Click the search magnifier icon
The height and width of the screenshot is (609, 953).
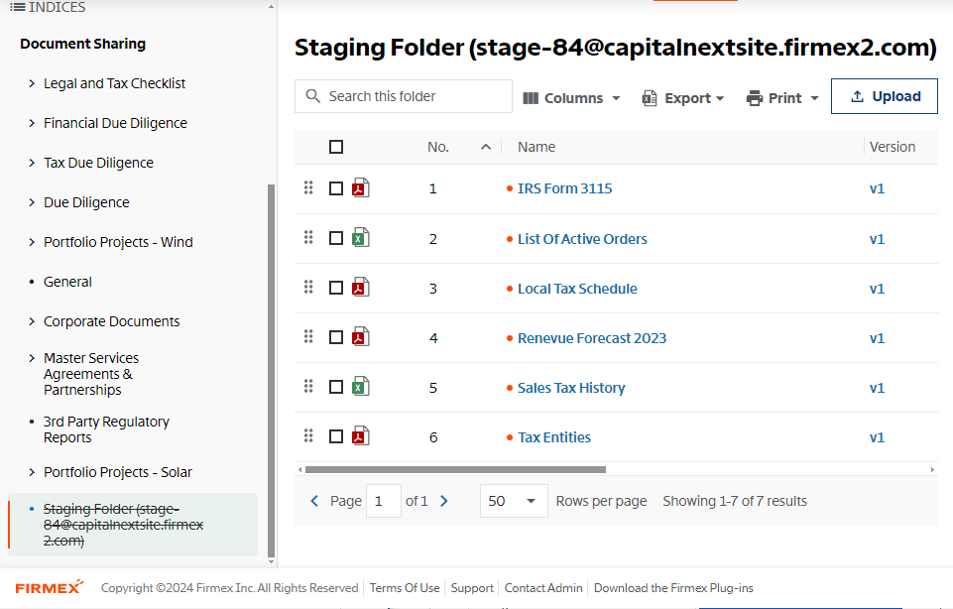pos(313,96)
